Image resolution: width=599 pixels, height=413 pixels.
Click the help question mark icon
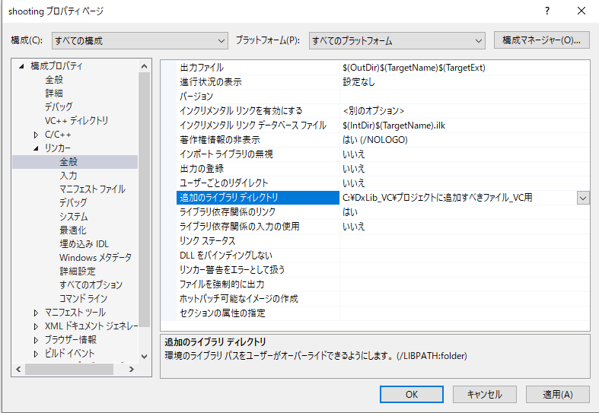[x=546, y=11]
